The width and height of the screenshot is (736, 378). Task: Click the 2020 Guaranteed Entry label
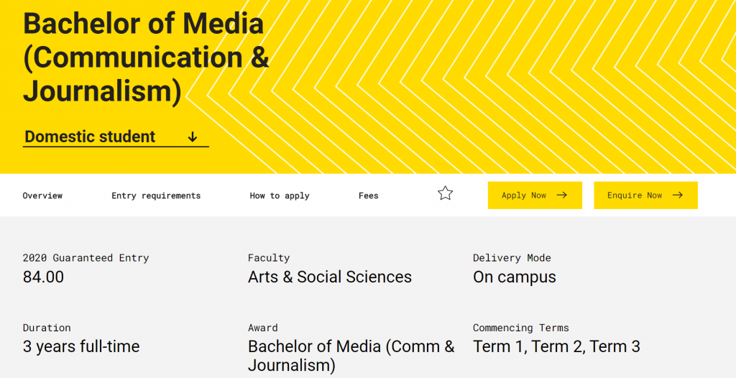pyautogui.click(x=86, y=258)
